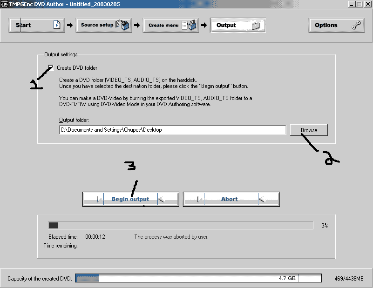Click the "Time remaining:" label
The image size is (373, 288).
tap(61, 246)
